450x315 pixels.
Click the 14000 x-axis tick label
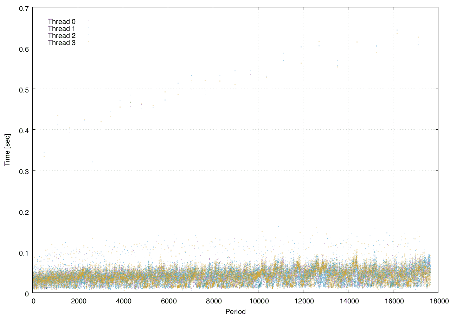348,301
